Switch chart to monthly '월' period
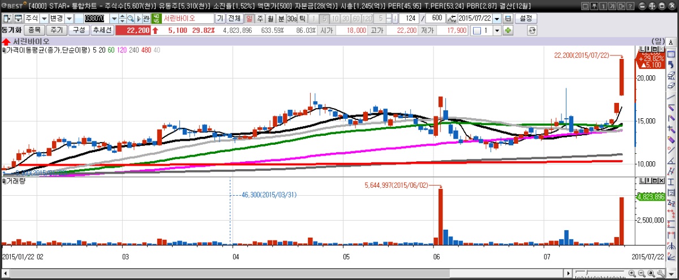 coord(270,19)
